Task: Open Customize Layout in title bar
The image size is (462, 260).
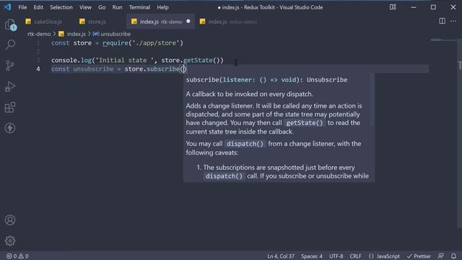Action: point(393,7)
